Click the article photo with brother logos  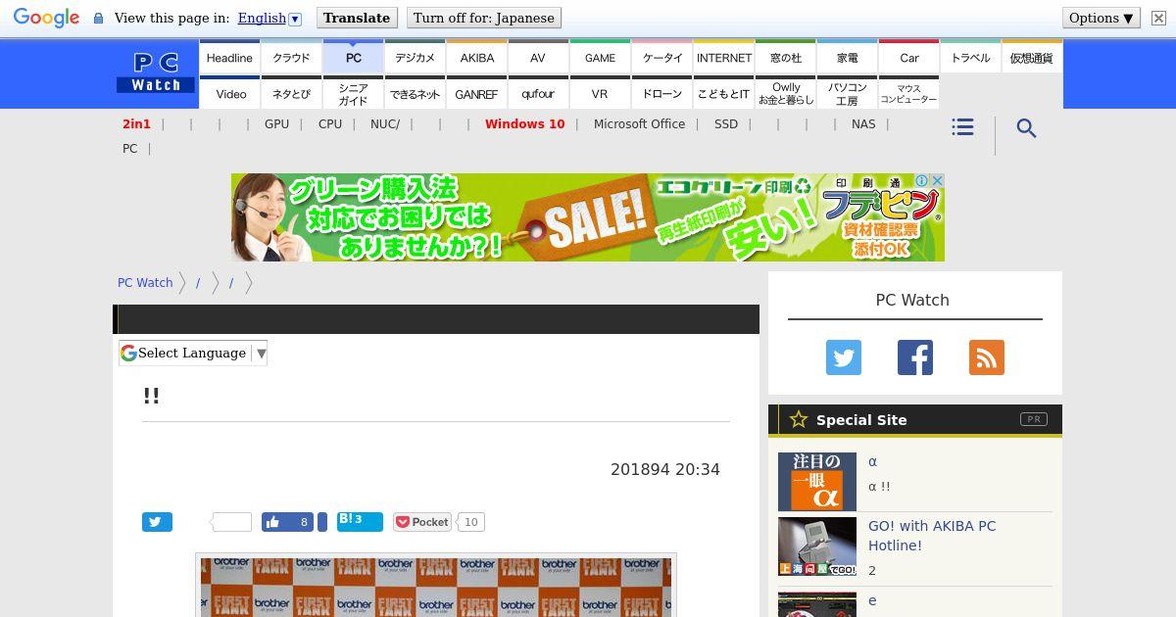[436, 587]
